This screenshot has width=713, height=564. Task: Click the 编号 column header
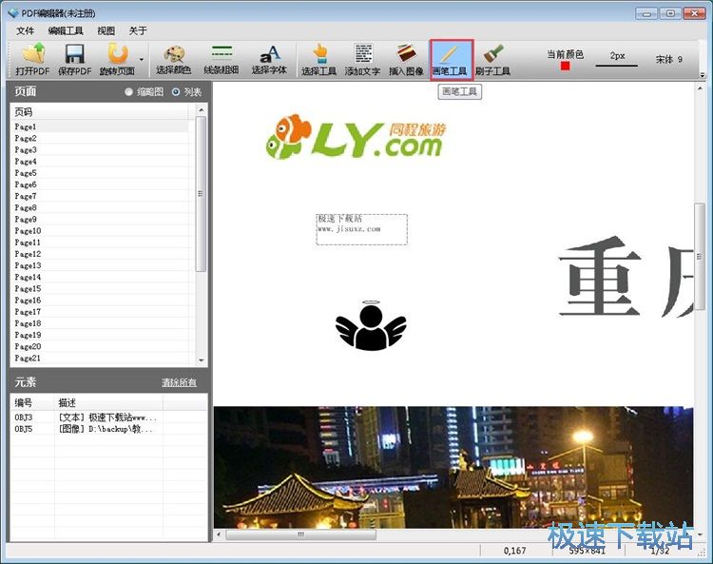32,402
